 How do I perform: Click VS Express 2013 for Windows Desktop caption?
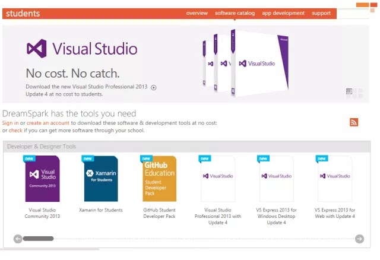point(276,216)
